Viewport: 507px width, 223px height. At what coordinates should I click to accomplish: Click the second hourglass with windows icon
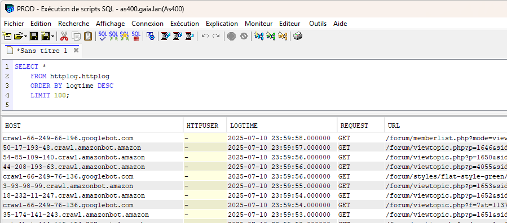(x=178, y=36)
